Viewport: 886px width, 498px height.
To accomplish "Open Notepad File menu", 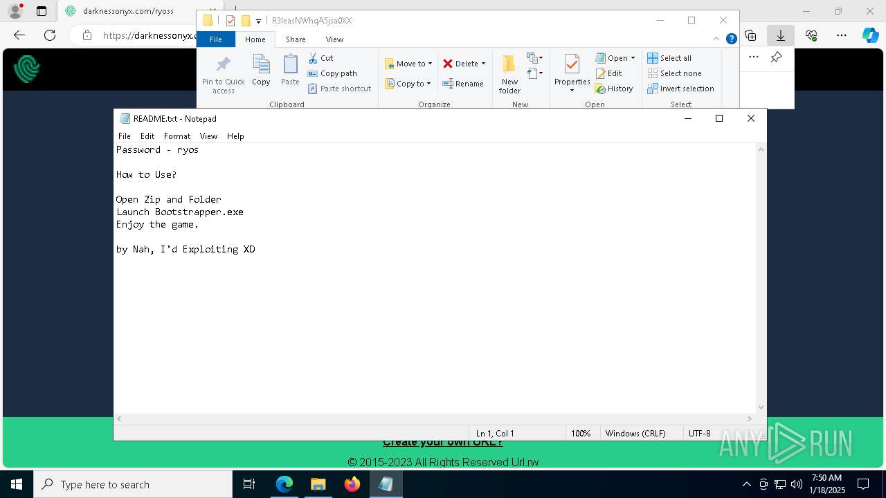I will click(x=125, y=136).
